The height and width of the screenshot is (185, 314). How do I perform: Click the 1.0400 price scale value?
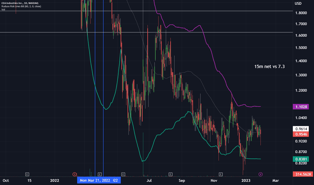click(x=301, y=118)
